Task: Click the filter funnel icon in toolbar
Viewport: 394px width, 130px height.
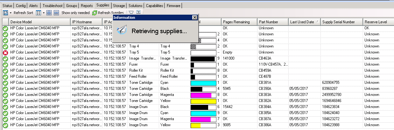Action: (131, 13)
